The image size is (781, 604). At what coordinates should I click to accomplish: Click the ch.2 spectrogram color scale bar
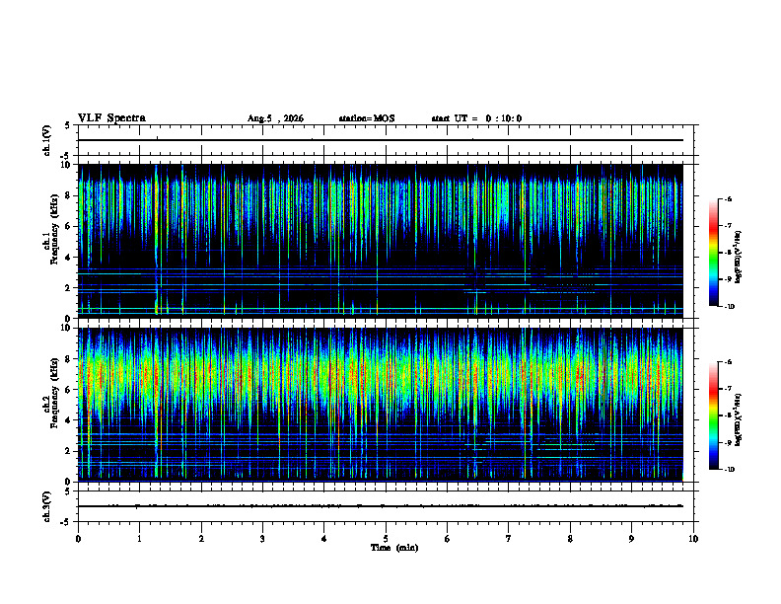pos(713,415)
